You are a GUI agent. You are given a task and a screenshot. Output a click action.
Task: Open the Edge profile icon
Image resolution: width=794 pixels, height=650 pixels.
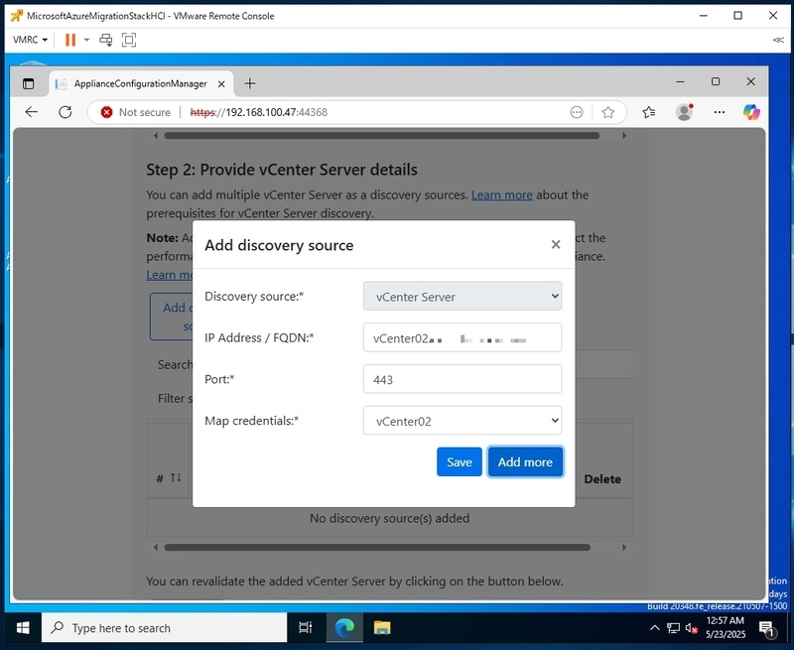click(684, 112)
